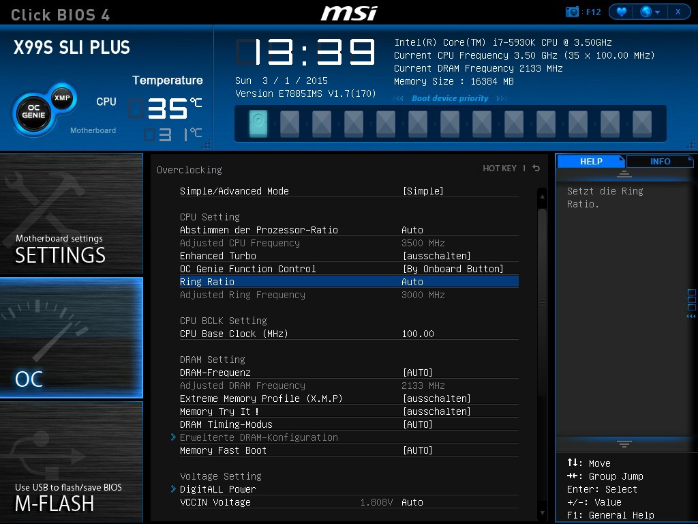Click the CPU temperature 35°C reading
Viewport: 698px width, 524px height.
[166, 108]
